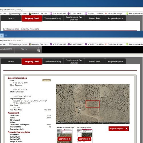Image resolution: width=143 pixels, height=143 pixels.
Task: Open Supplemental Tax Estimator tab in front window
Action: (74, 61)
